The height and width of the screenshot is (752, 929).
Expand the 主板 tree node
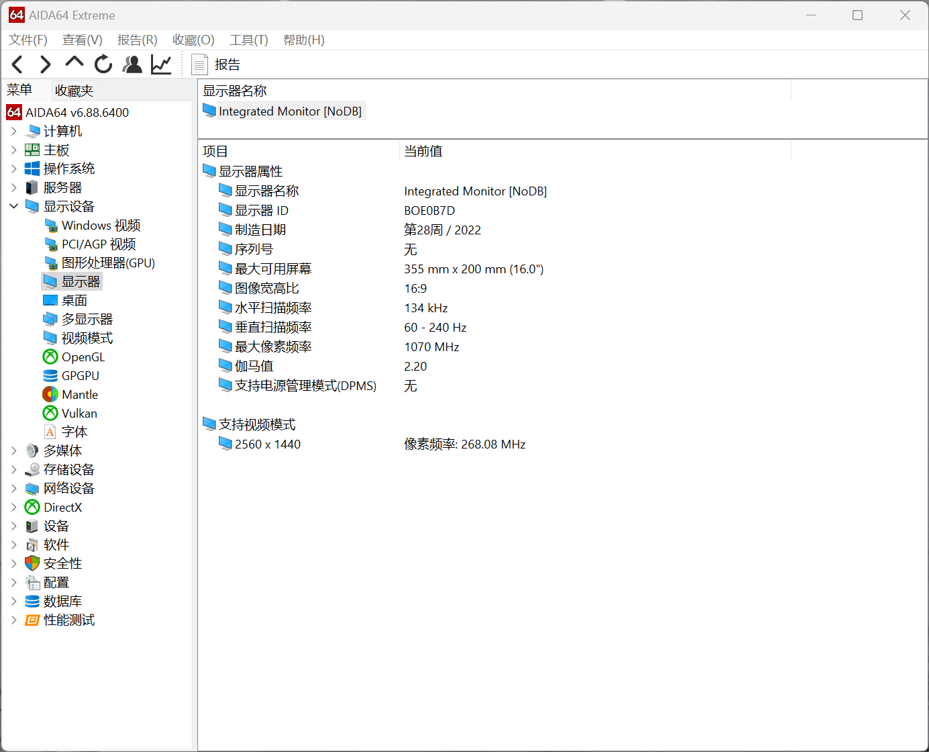13,150
